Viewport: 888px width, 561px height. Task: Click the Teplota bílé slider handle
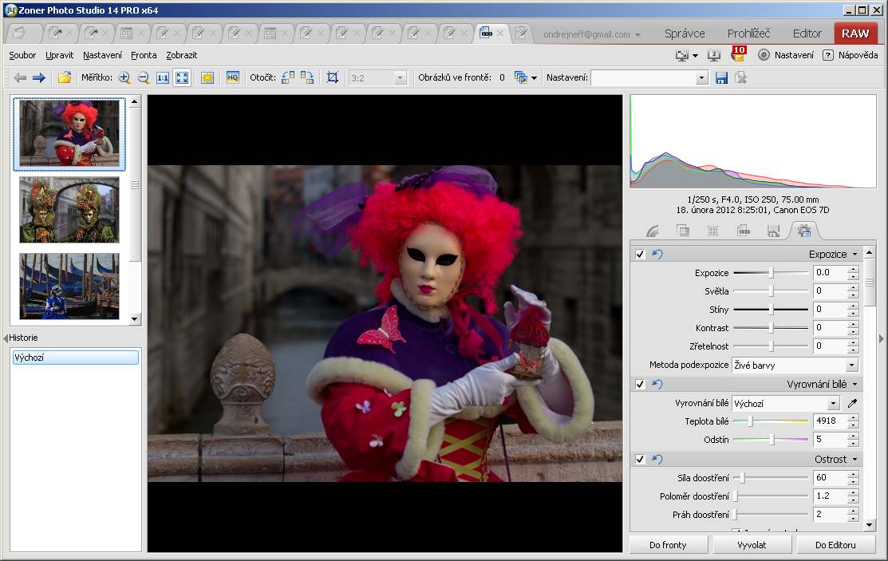click(x=750, y=421)
